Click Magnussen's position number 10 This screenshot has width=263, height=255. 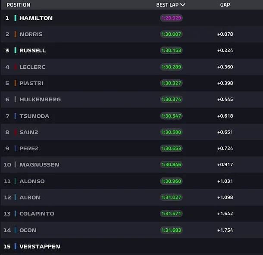tap(7, 165)
